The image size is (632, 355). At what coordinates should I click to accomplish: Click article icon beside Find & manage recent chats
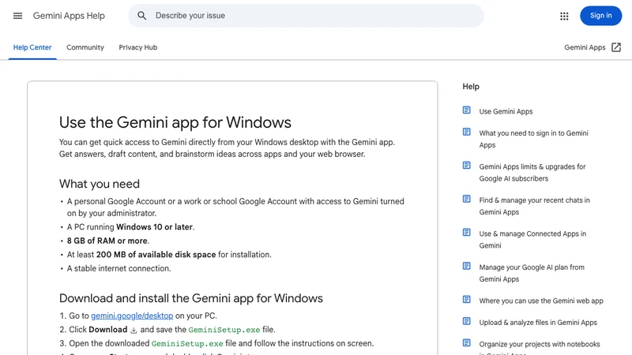[x=466, y=199]
